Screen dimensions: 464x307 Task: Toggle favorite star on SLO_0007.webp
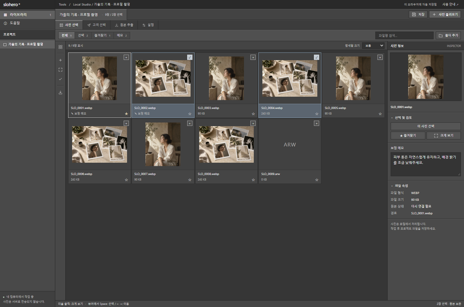point(190,180)
